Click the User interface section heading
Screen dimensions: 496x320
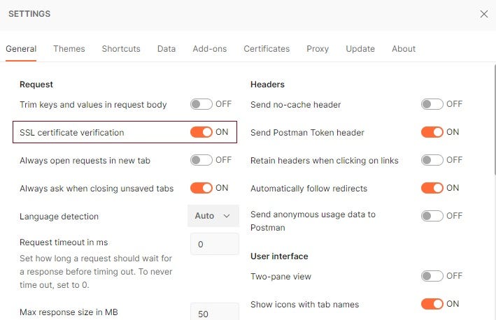click(279, 256)
